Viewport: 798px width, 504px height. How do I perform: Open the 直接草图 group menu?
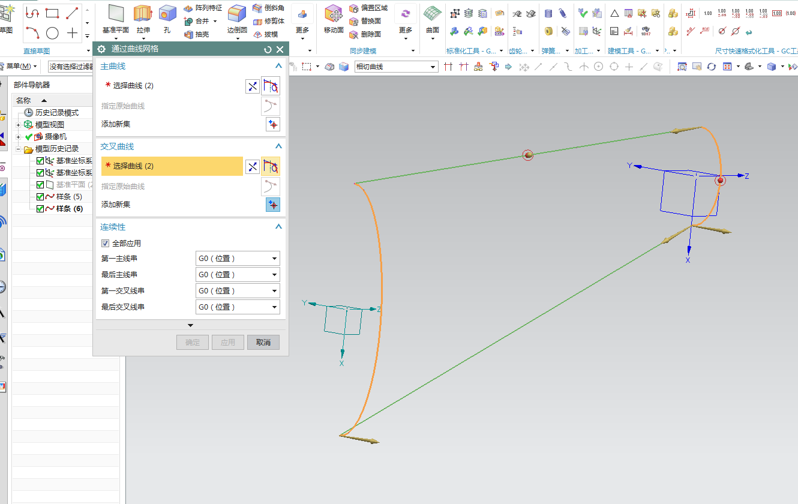click(87, 51)
